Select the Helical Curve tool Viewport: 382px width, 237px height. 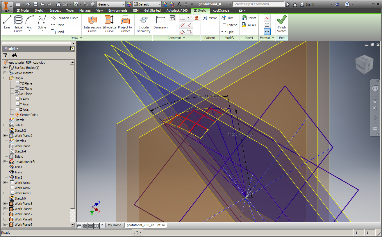pyautogui.click(x=18, y=24)
